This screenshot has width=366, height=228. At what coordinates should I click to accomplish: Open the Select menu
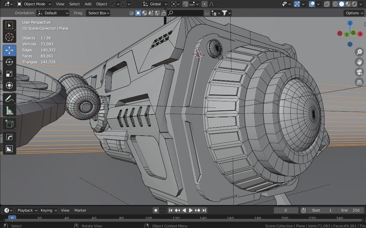(x=74, y=4)
